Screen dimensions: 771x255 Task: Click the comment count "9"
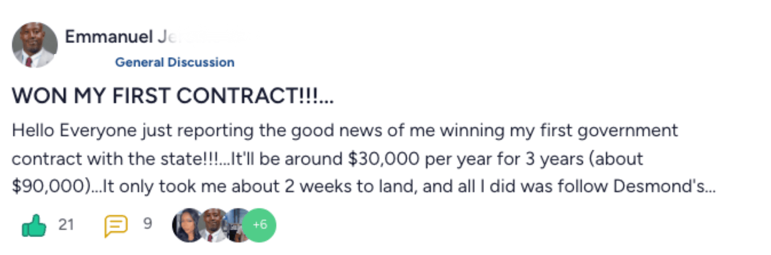(x=147, y=224)
